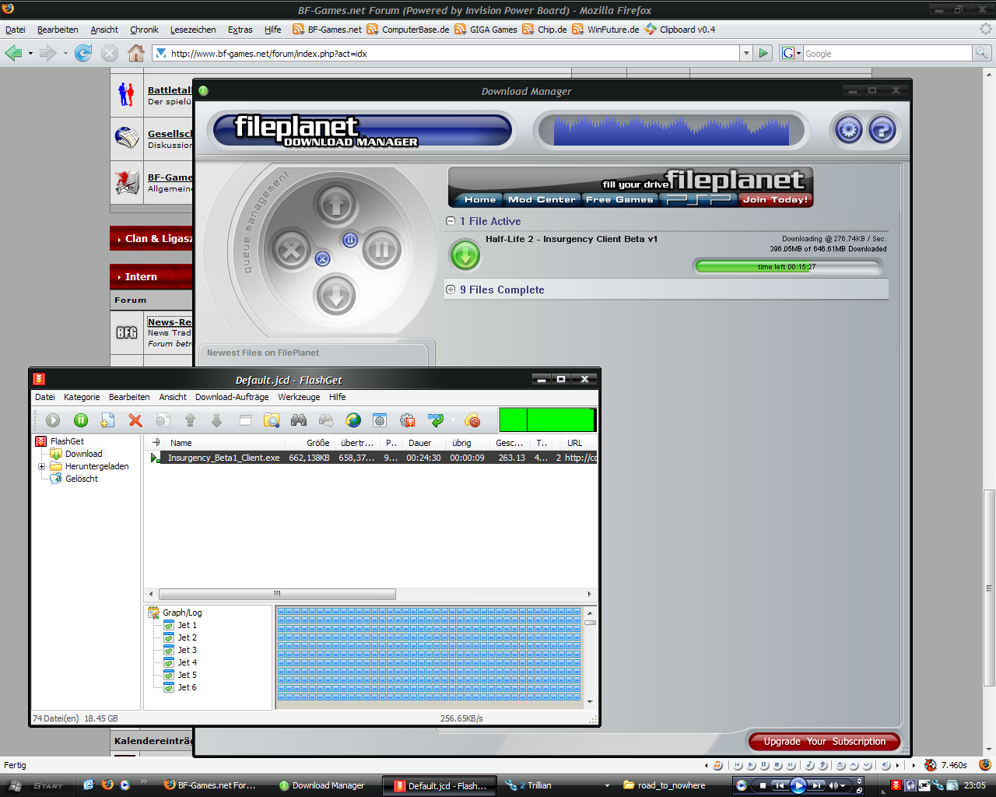Reload the page in Firefox

click(x=83, y=53)
